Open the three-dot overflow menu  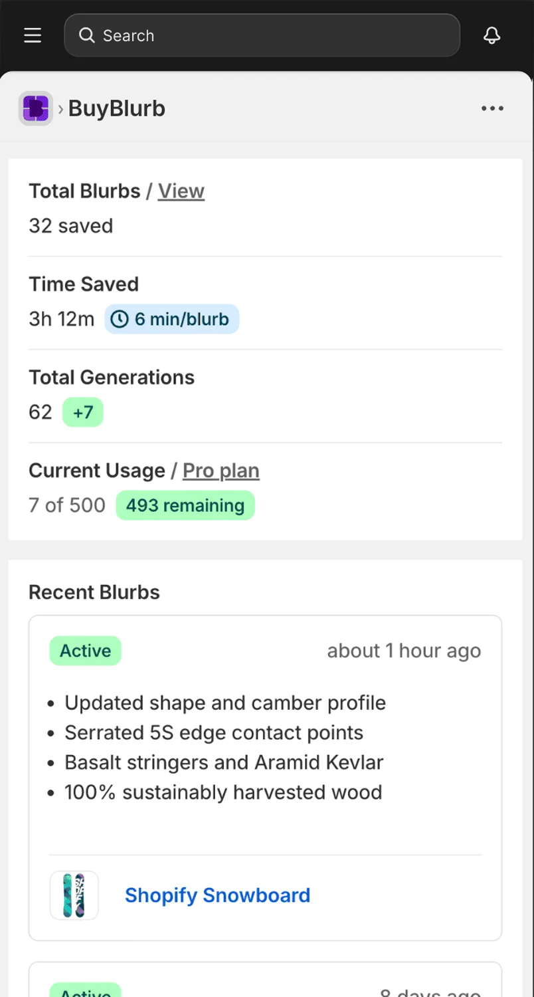[492, 108]
